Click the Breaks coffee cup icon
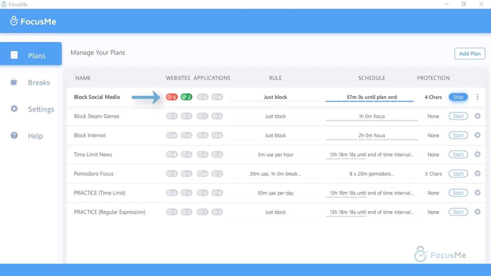 pos(14,82)
